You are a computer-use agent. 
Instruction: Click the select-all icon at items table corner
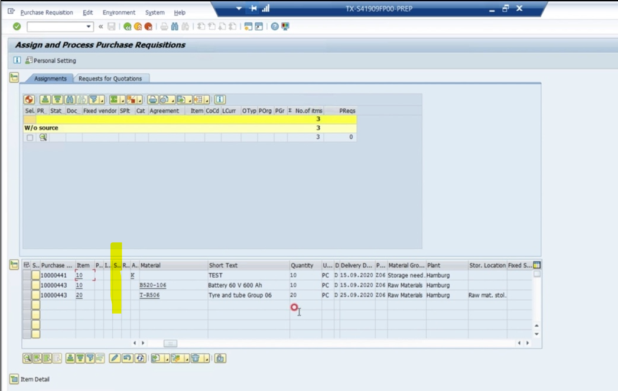coord(27,265)
